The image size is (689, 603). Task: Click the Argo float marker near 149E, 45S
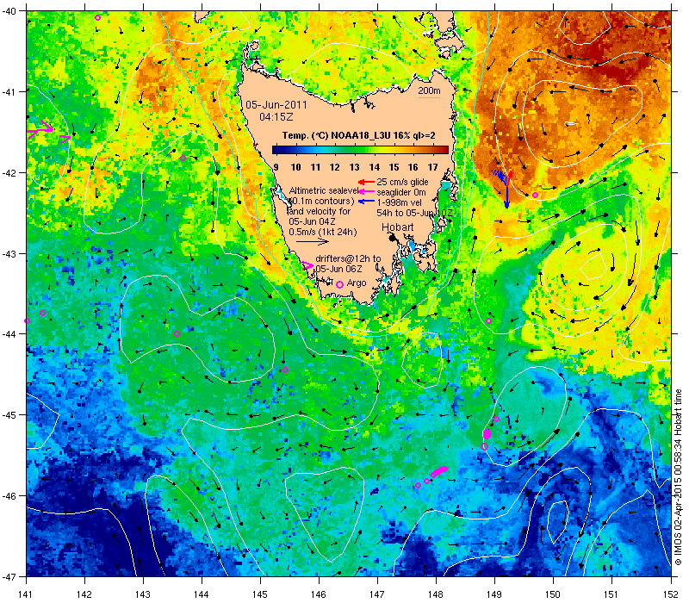click(x=497, y=420)
